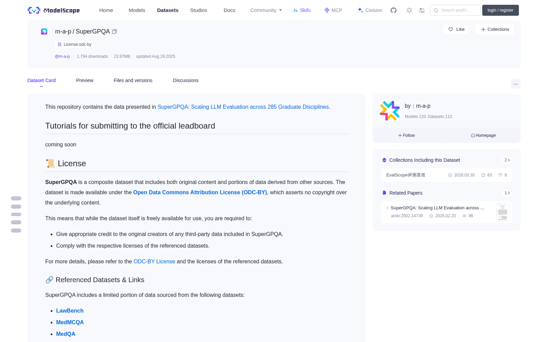Add dataset to Collections
The image size is (548, 342).
pyautogui.click(x=495, y=29)
